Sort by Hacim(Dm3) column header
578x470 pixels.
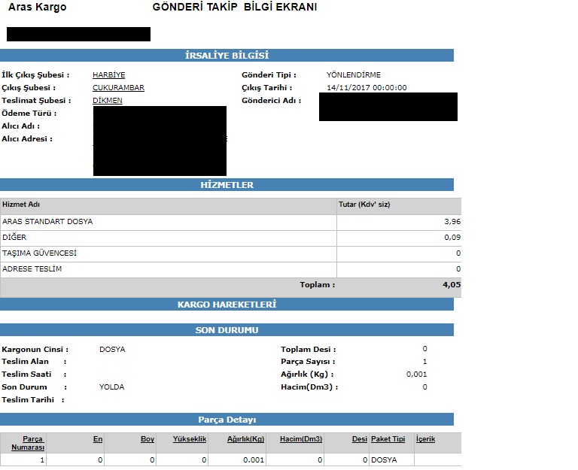(301, 439)
